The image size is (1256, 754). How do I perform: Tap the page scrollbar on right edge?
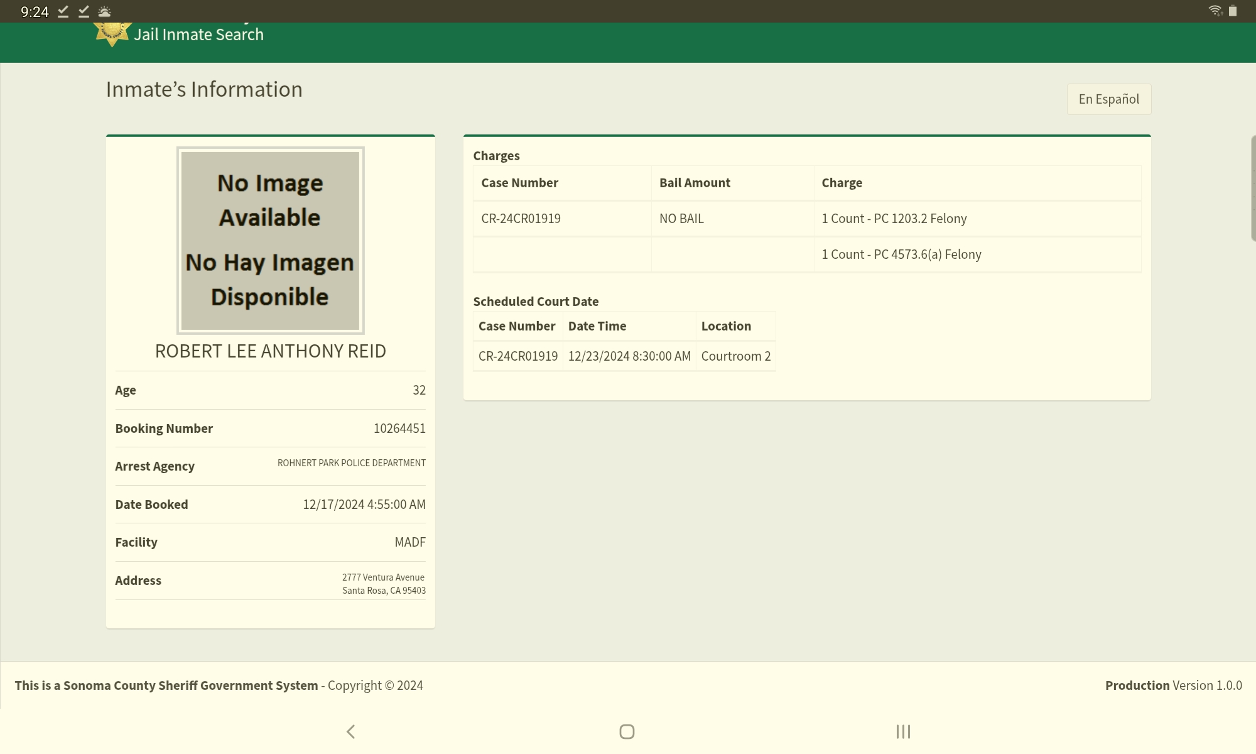click(x=1253, y=188)
